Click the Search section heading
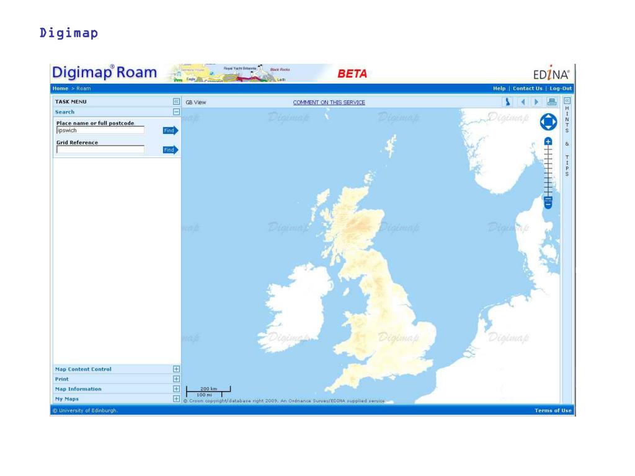635x476 pixels. tap(64, 112)
